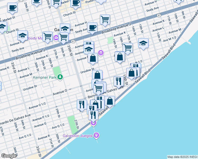Viewport: 198px width, 159px height.
Task: Click the Avenue Q street label
Action: coord(40,125)
